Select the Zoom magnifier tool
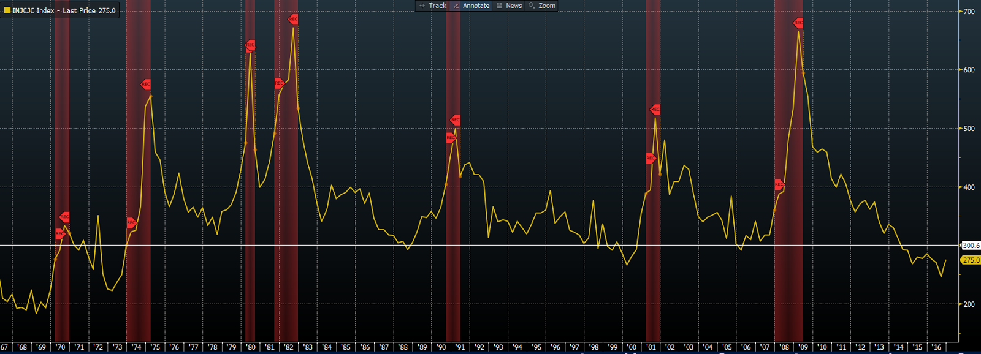 click(542, 6)
